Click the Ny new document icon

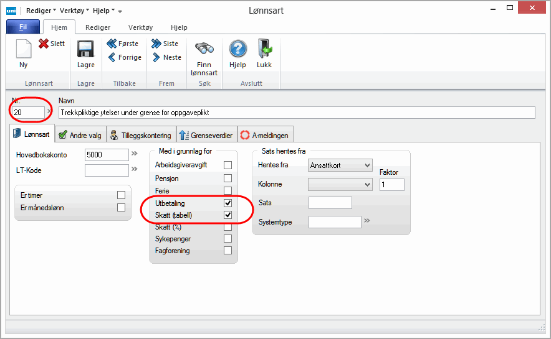[x=23, y=50]
